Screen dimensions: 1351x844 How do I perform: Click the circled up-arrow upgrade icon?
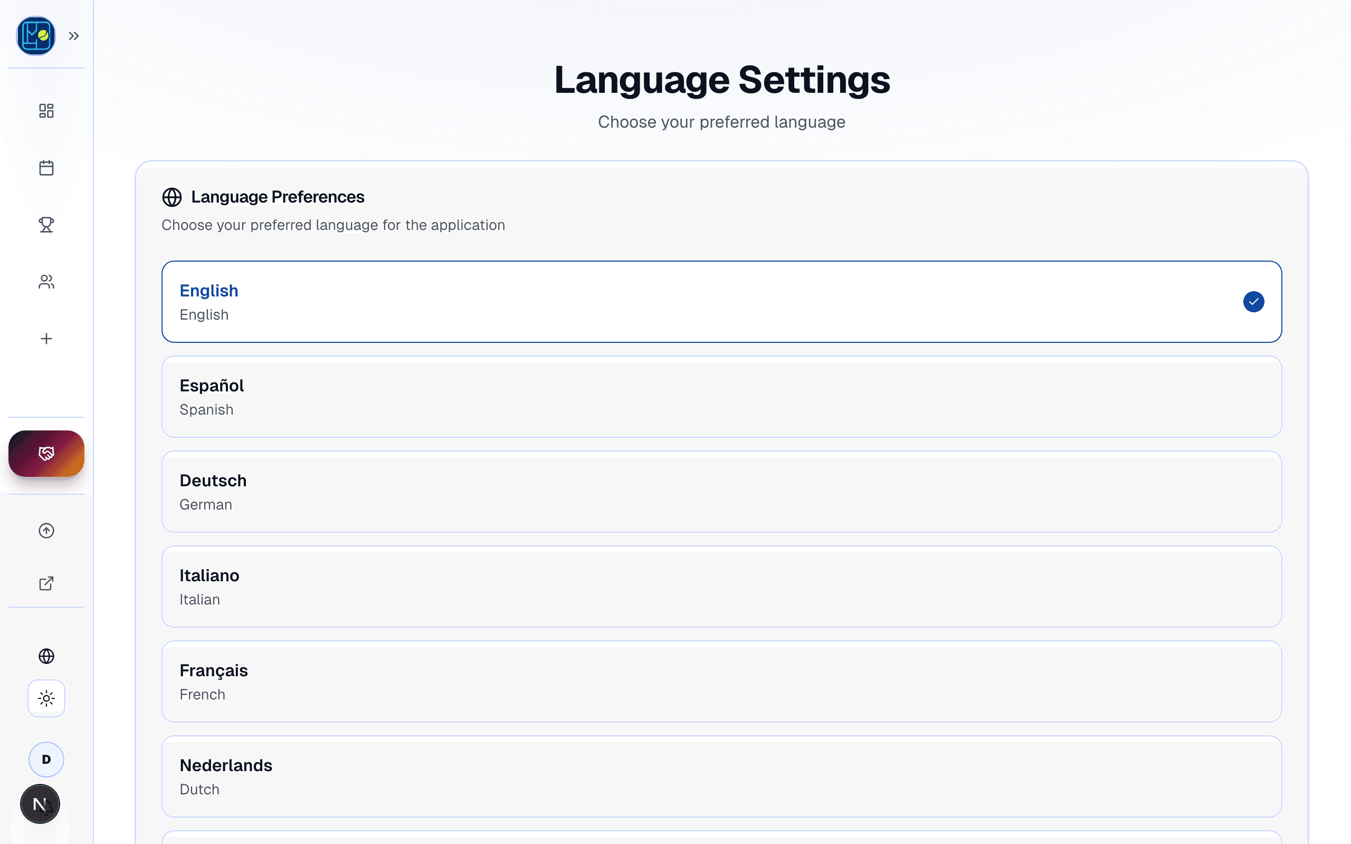46,530
